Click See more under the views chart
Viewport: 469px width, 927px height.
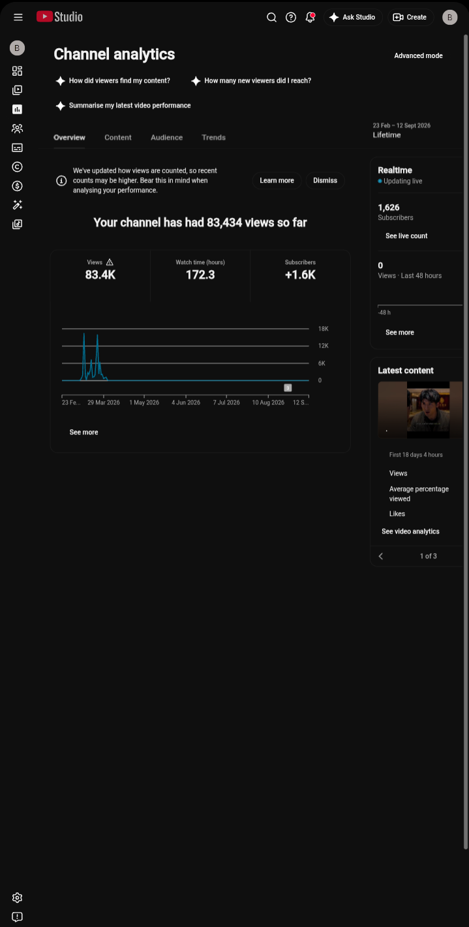pos(84,433)
